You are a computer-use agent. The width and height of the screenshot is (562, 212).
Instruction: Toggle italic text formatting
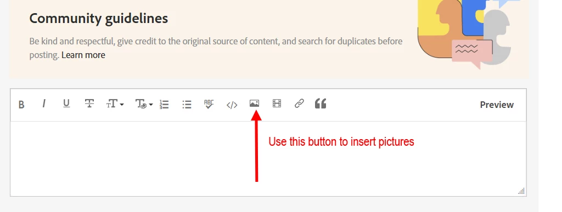pyautogui.click(x=44, y=104)
